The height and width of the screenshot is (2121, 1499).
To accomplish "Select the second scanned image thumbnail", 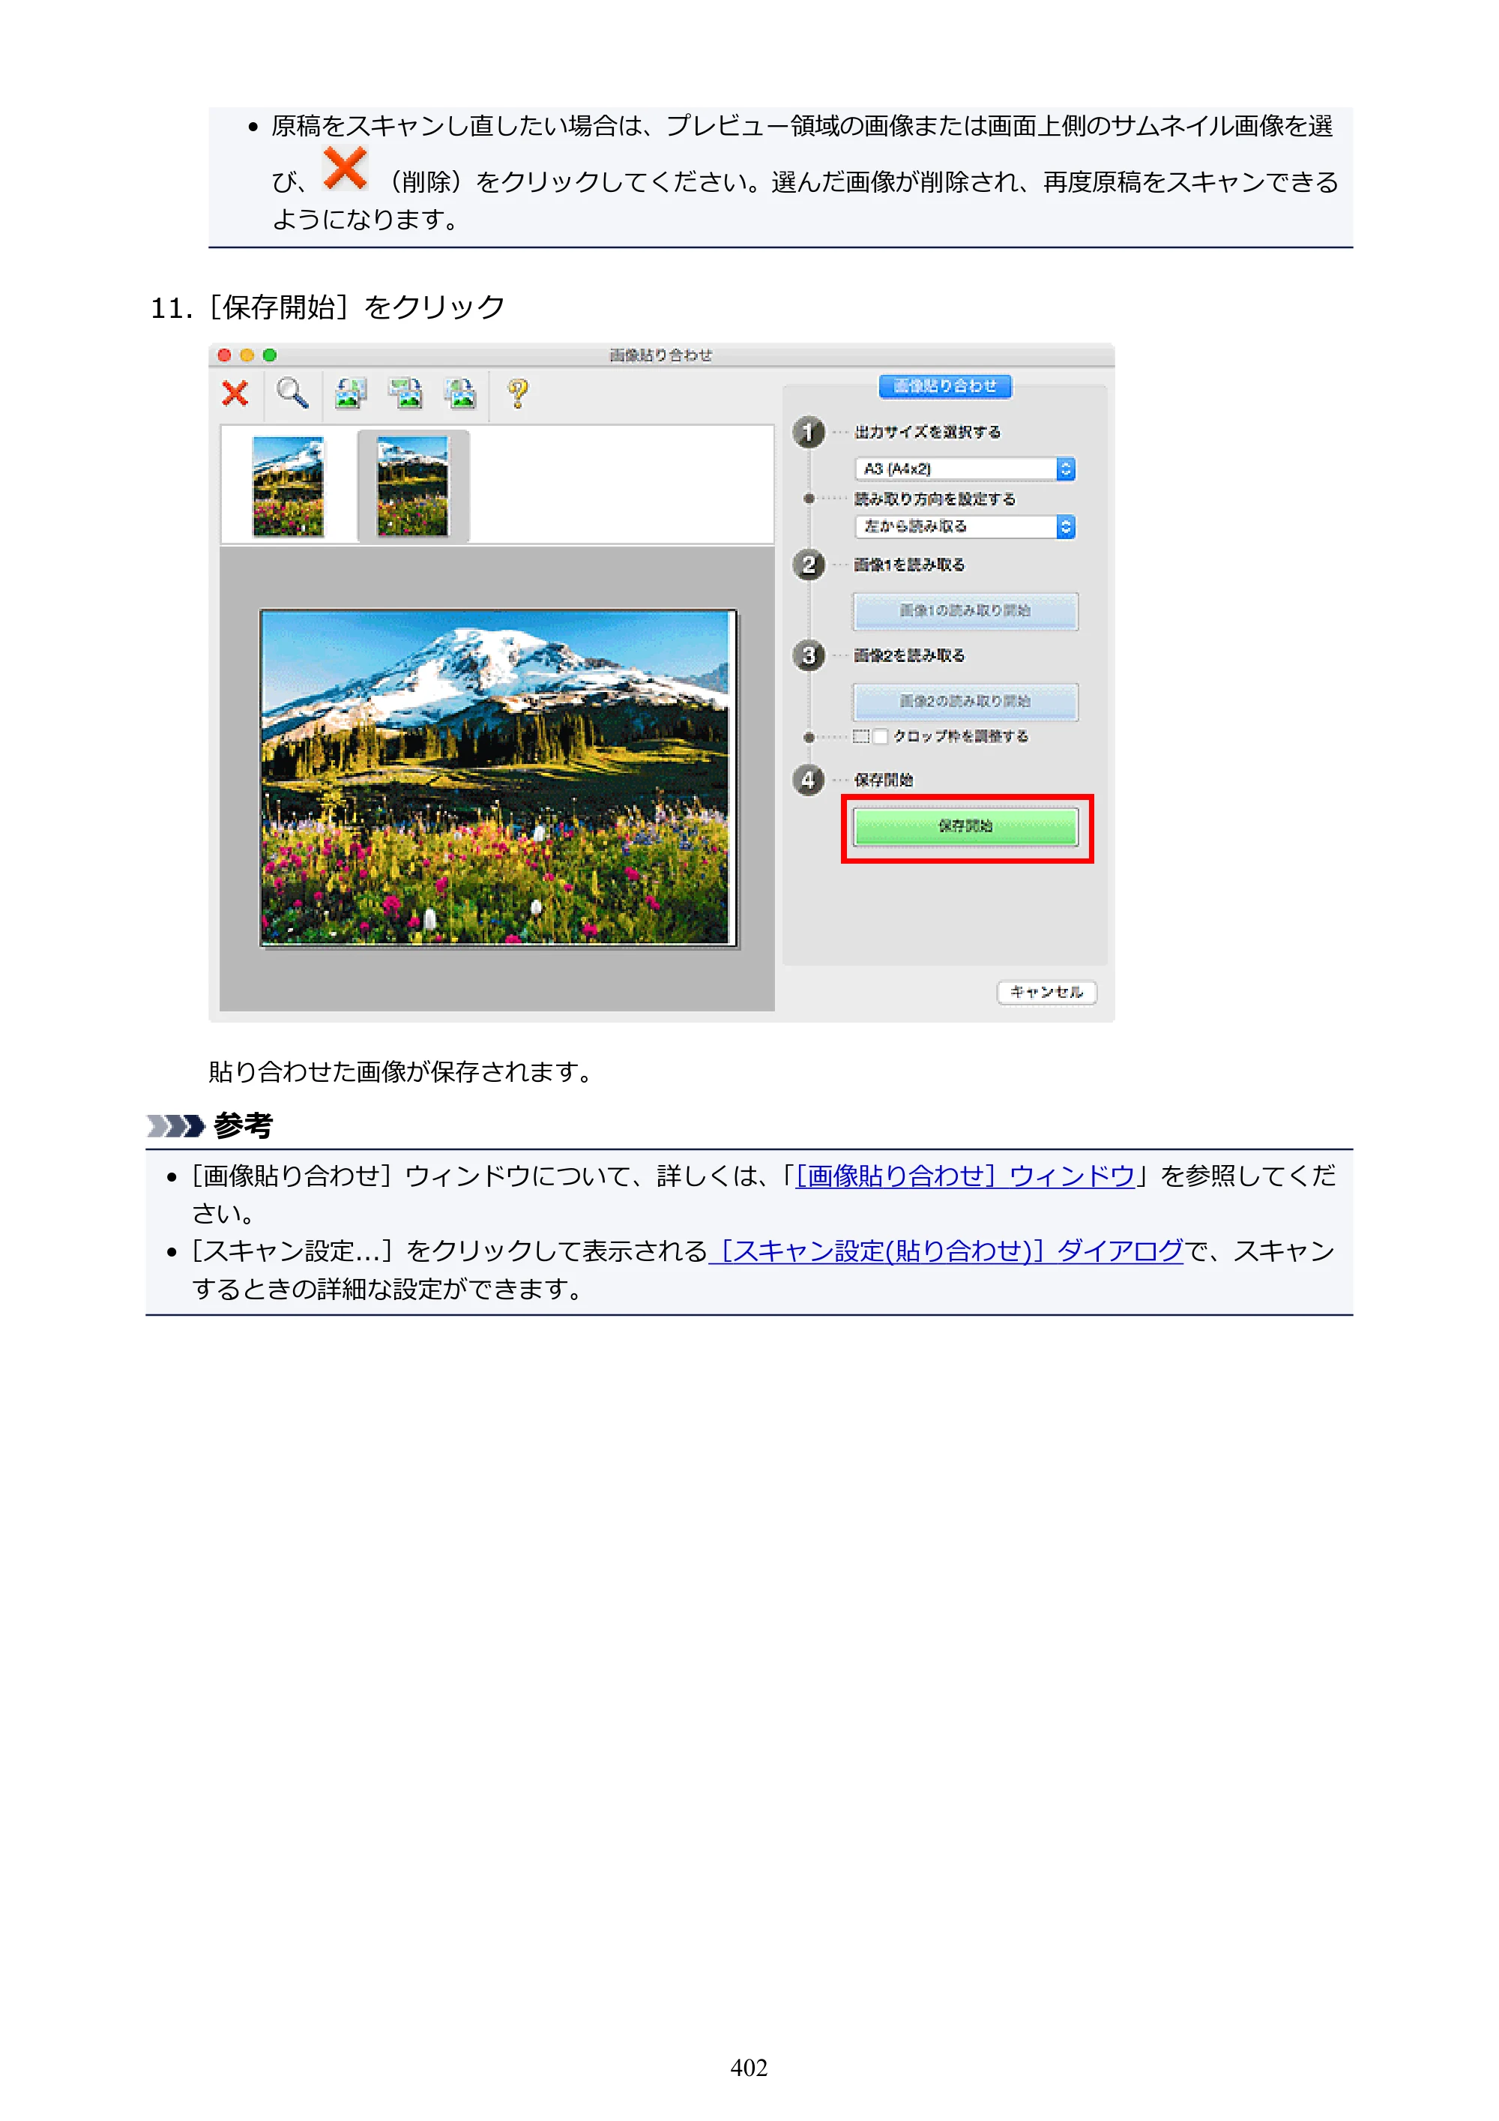I will click(413, 486).
